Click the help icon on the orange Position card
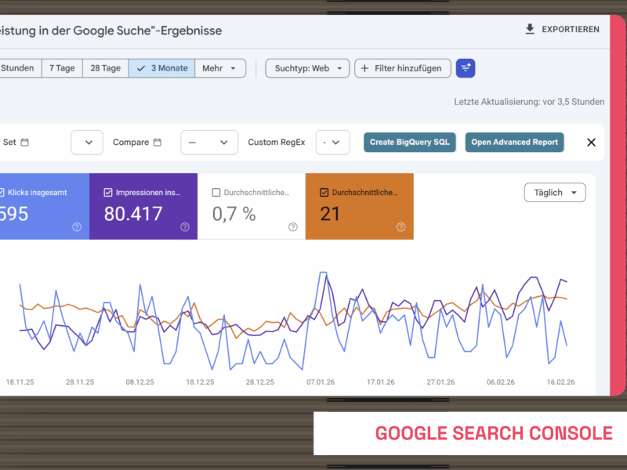The height and width of the screenshot is (470, 627). pos(400,228)
